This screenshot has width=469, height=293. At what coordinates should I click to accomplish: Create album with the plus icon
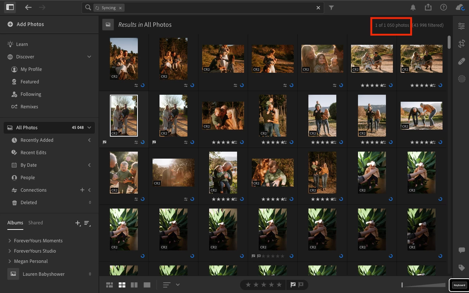pyautogui.click(x=78, y=223)
